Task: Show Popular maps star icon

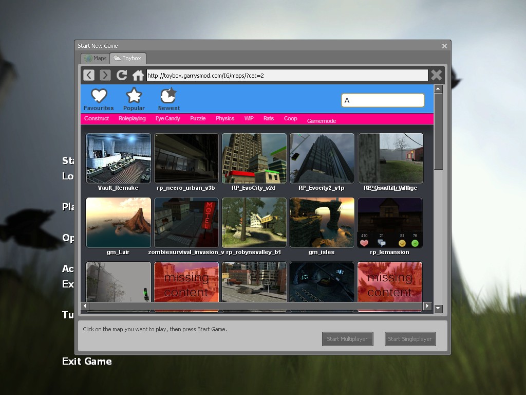Action: pyautogui.click(x=134, y=95)
